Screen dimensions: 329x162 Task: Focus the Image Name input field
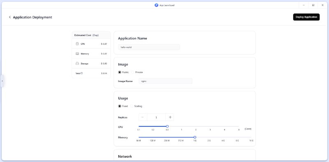pyautogui.click(x=166, y=81)
